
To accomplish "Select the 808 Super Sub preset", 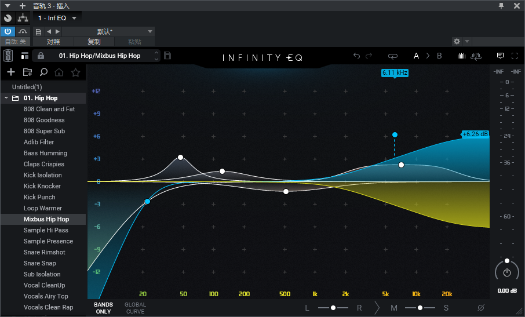I will (44, 131).
